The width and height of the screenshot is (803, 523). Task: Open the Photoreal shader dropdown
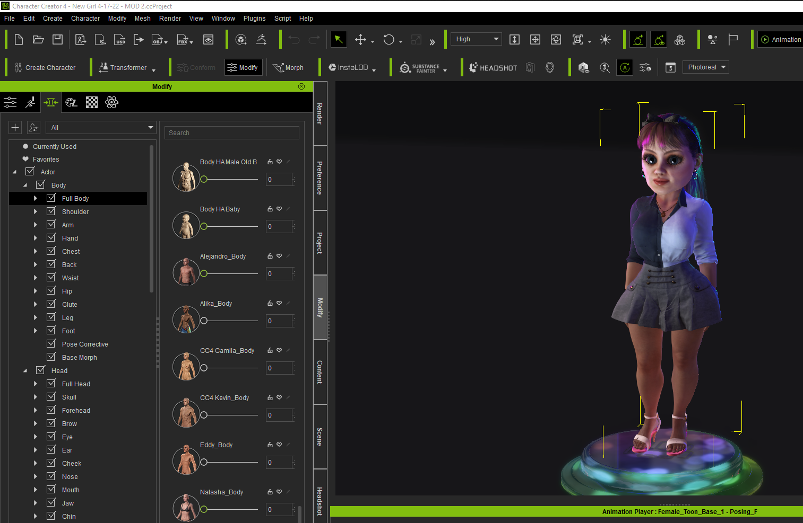[x=705, y=67]
